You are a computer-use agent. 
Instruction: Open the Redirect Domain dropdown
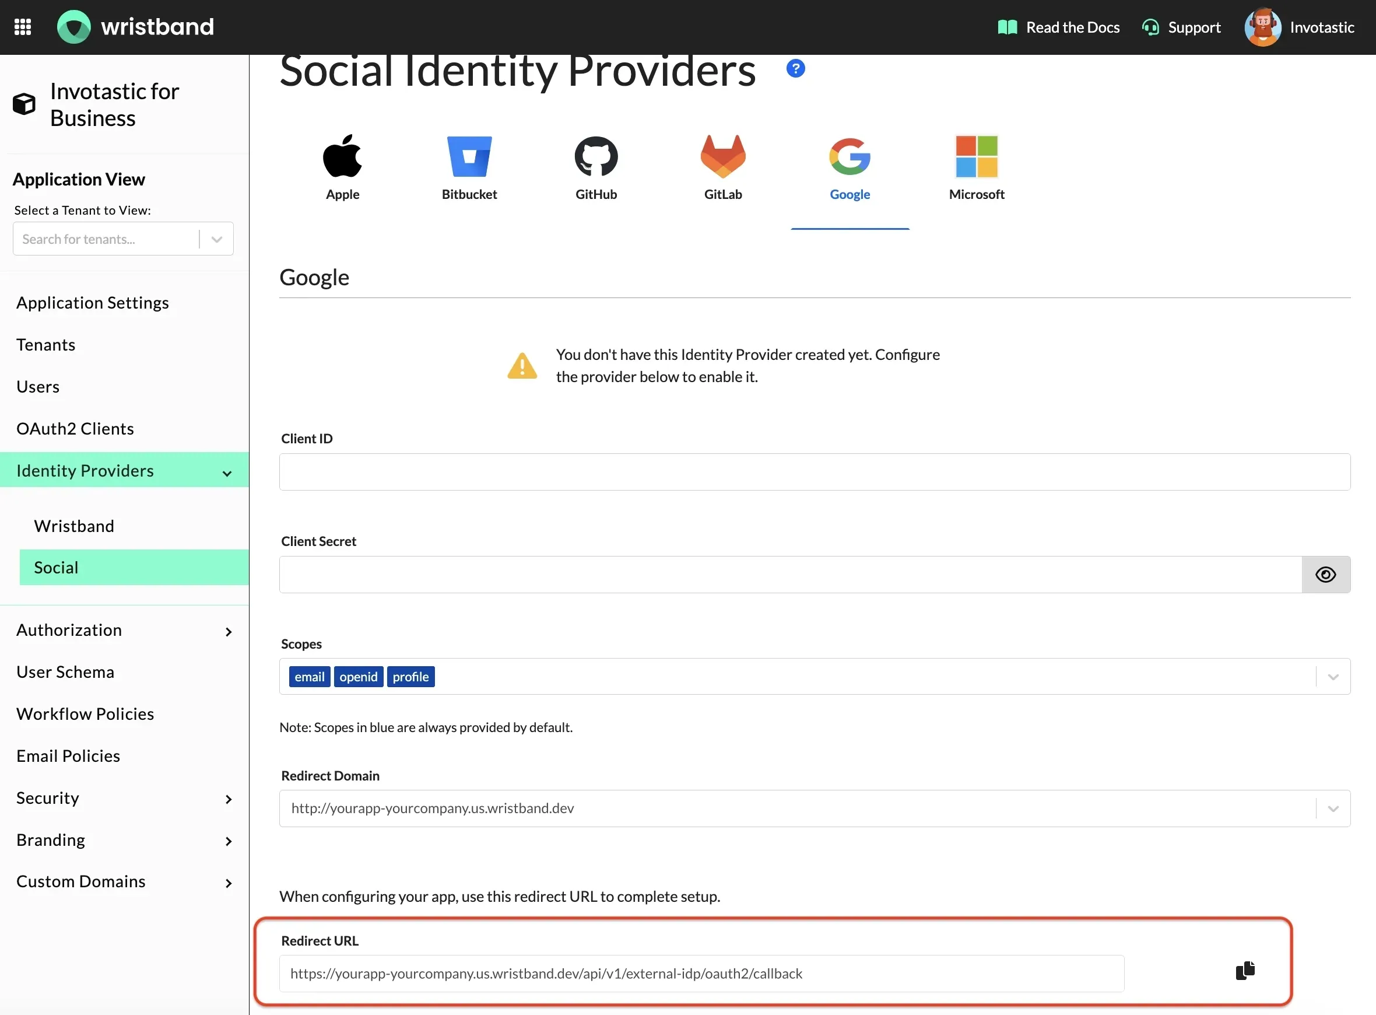[814, 808]
